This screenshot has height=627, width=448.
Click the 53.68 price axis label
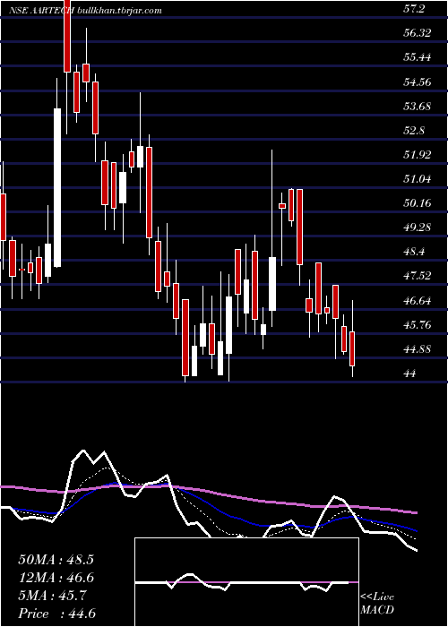click(x=418, y=107)
